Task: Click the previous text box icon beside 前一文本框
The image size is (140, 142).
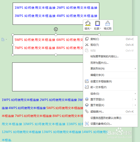Action: [87, 87]
